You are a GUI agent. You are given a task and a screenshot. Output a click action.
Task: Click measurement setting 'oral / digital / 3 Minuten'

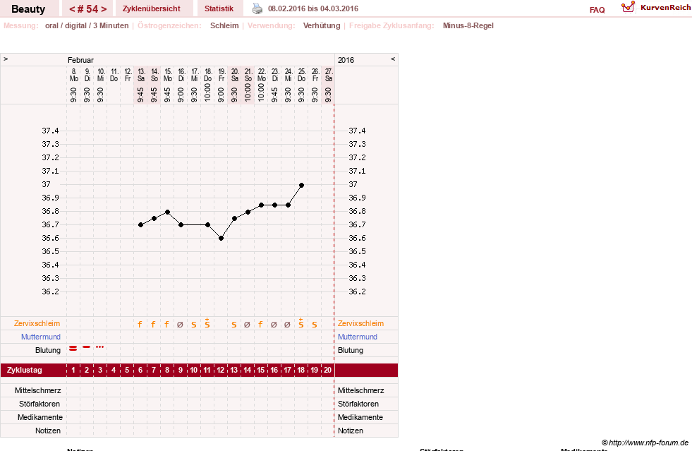(x=87, y=25)
